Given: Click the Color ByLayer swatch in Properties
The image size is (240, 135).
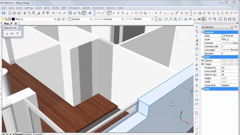Looking at the screenshot, I should (x=223, y=36).
